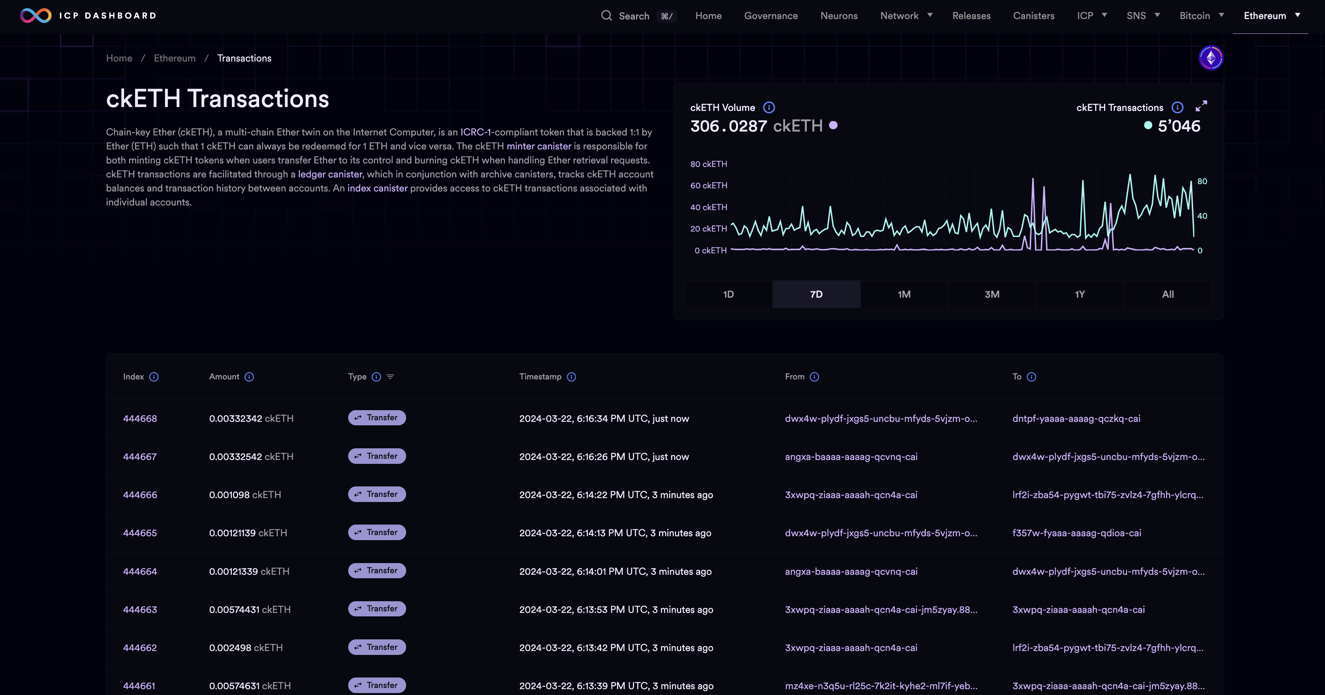Open transaction index 444664
Screen dimensions: 1325x695
click(x=140, y=572)
